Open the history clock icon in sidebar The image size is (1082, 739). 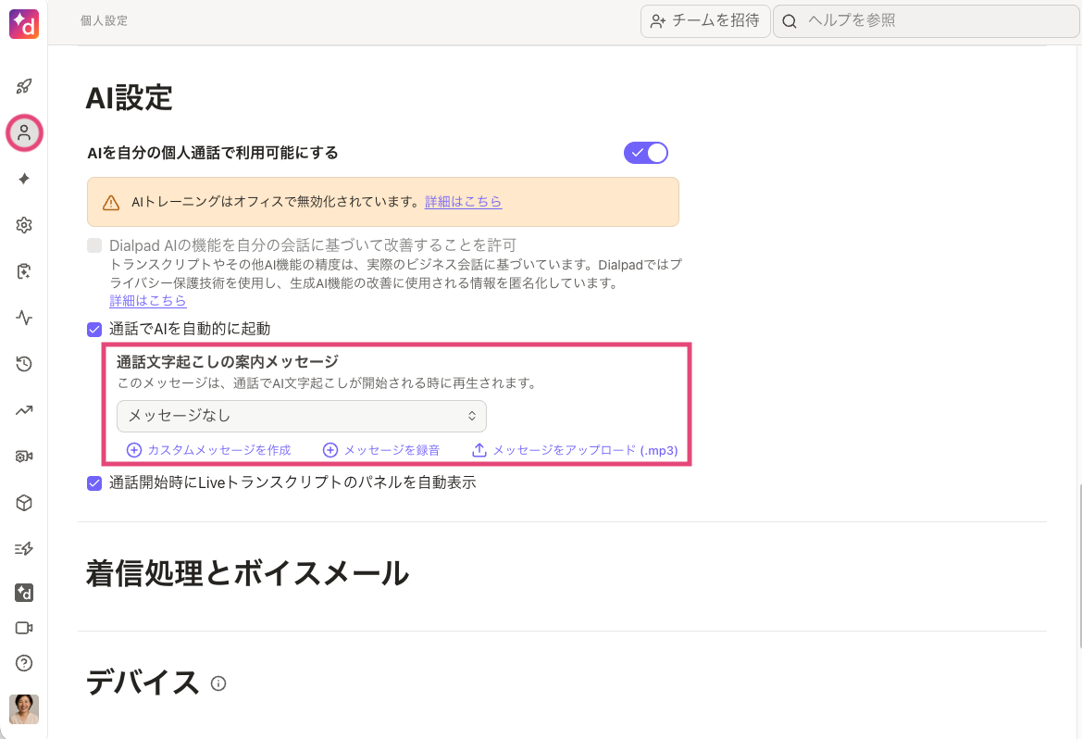(24, 364)
